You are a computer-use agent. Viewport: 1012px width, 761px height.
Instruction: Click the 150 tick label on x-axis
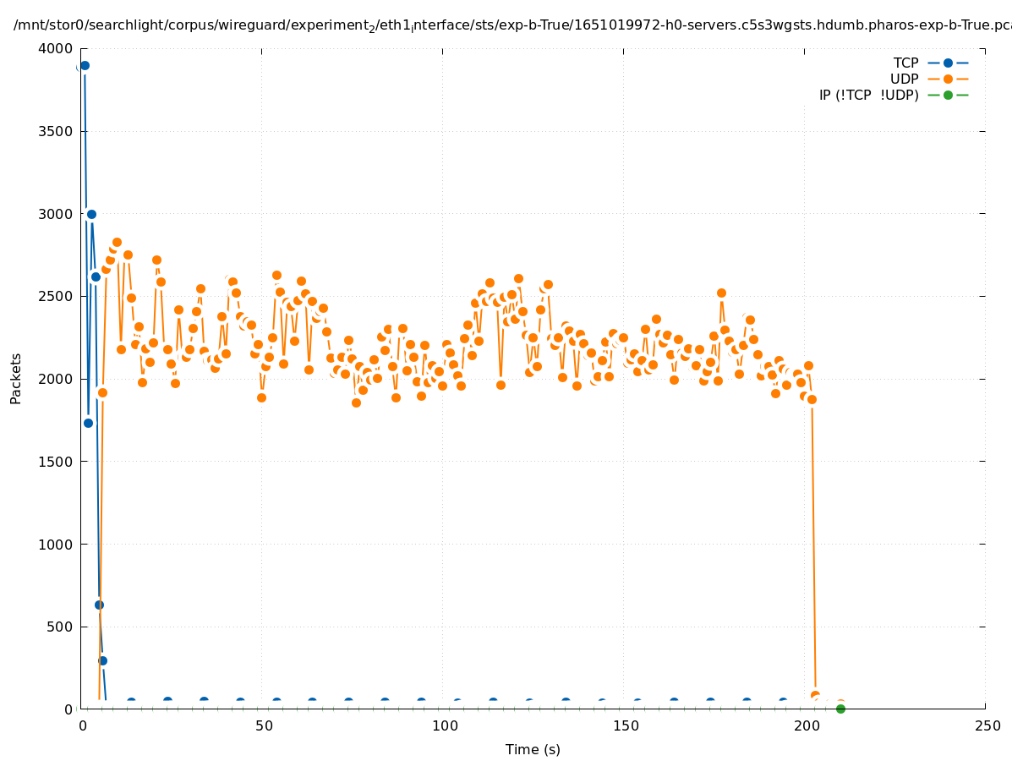click(624, 725)
